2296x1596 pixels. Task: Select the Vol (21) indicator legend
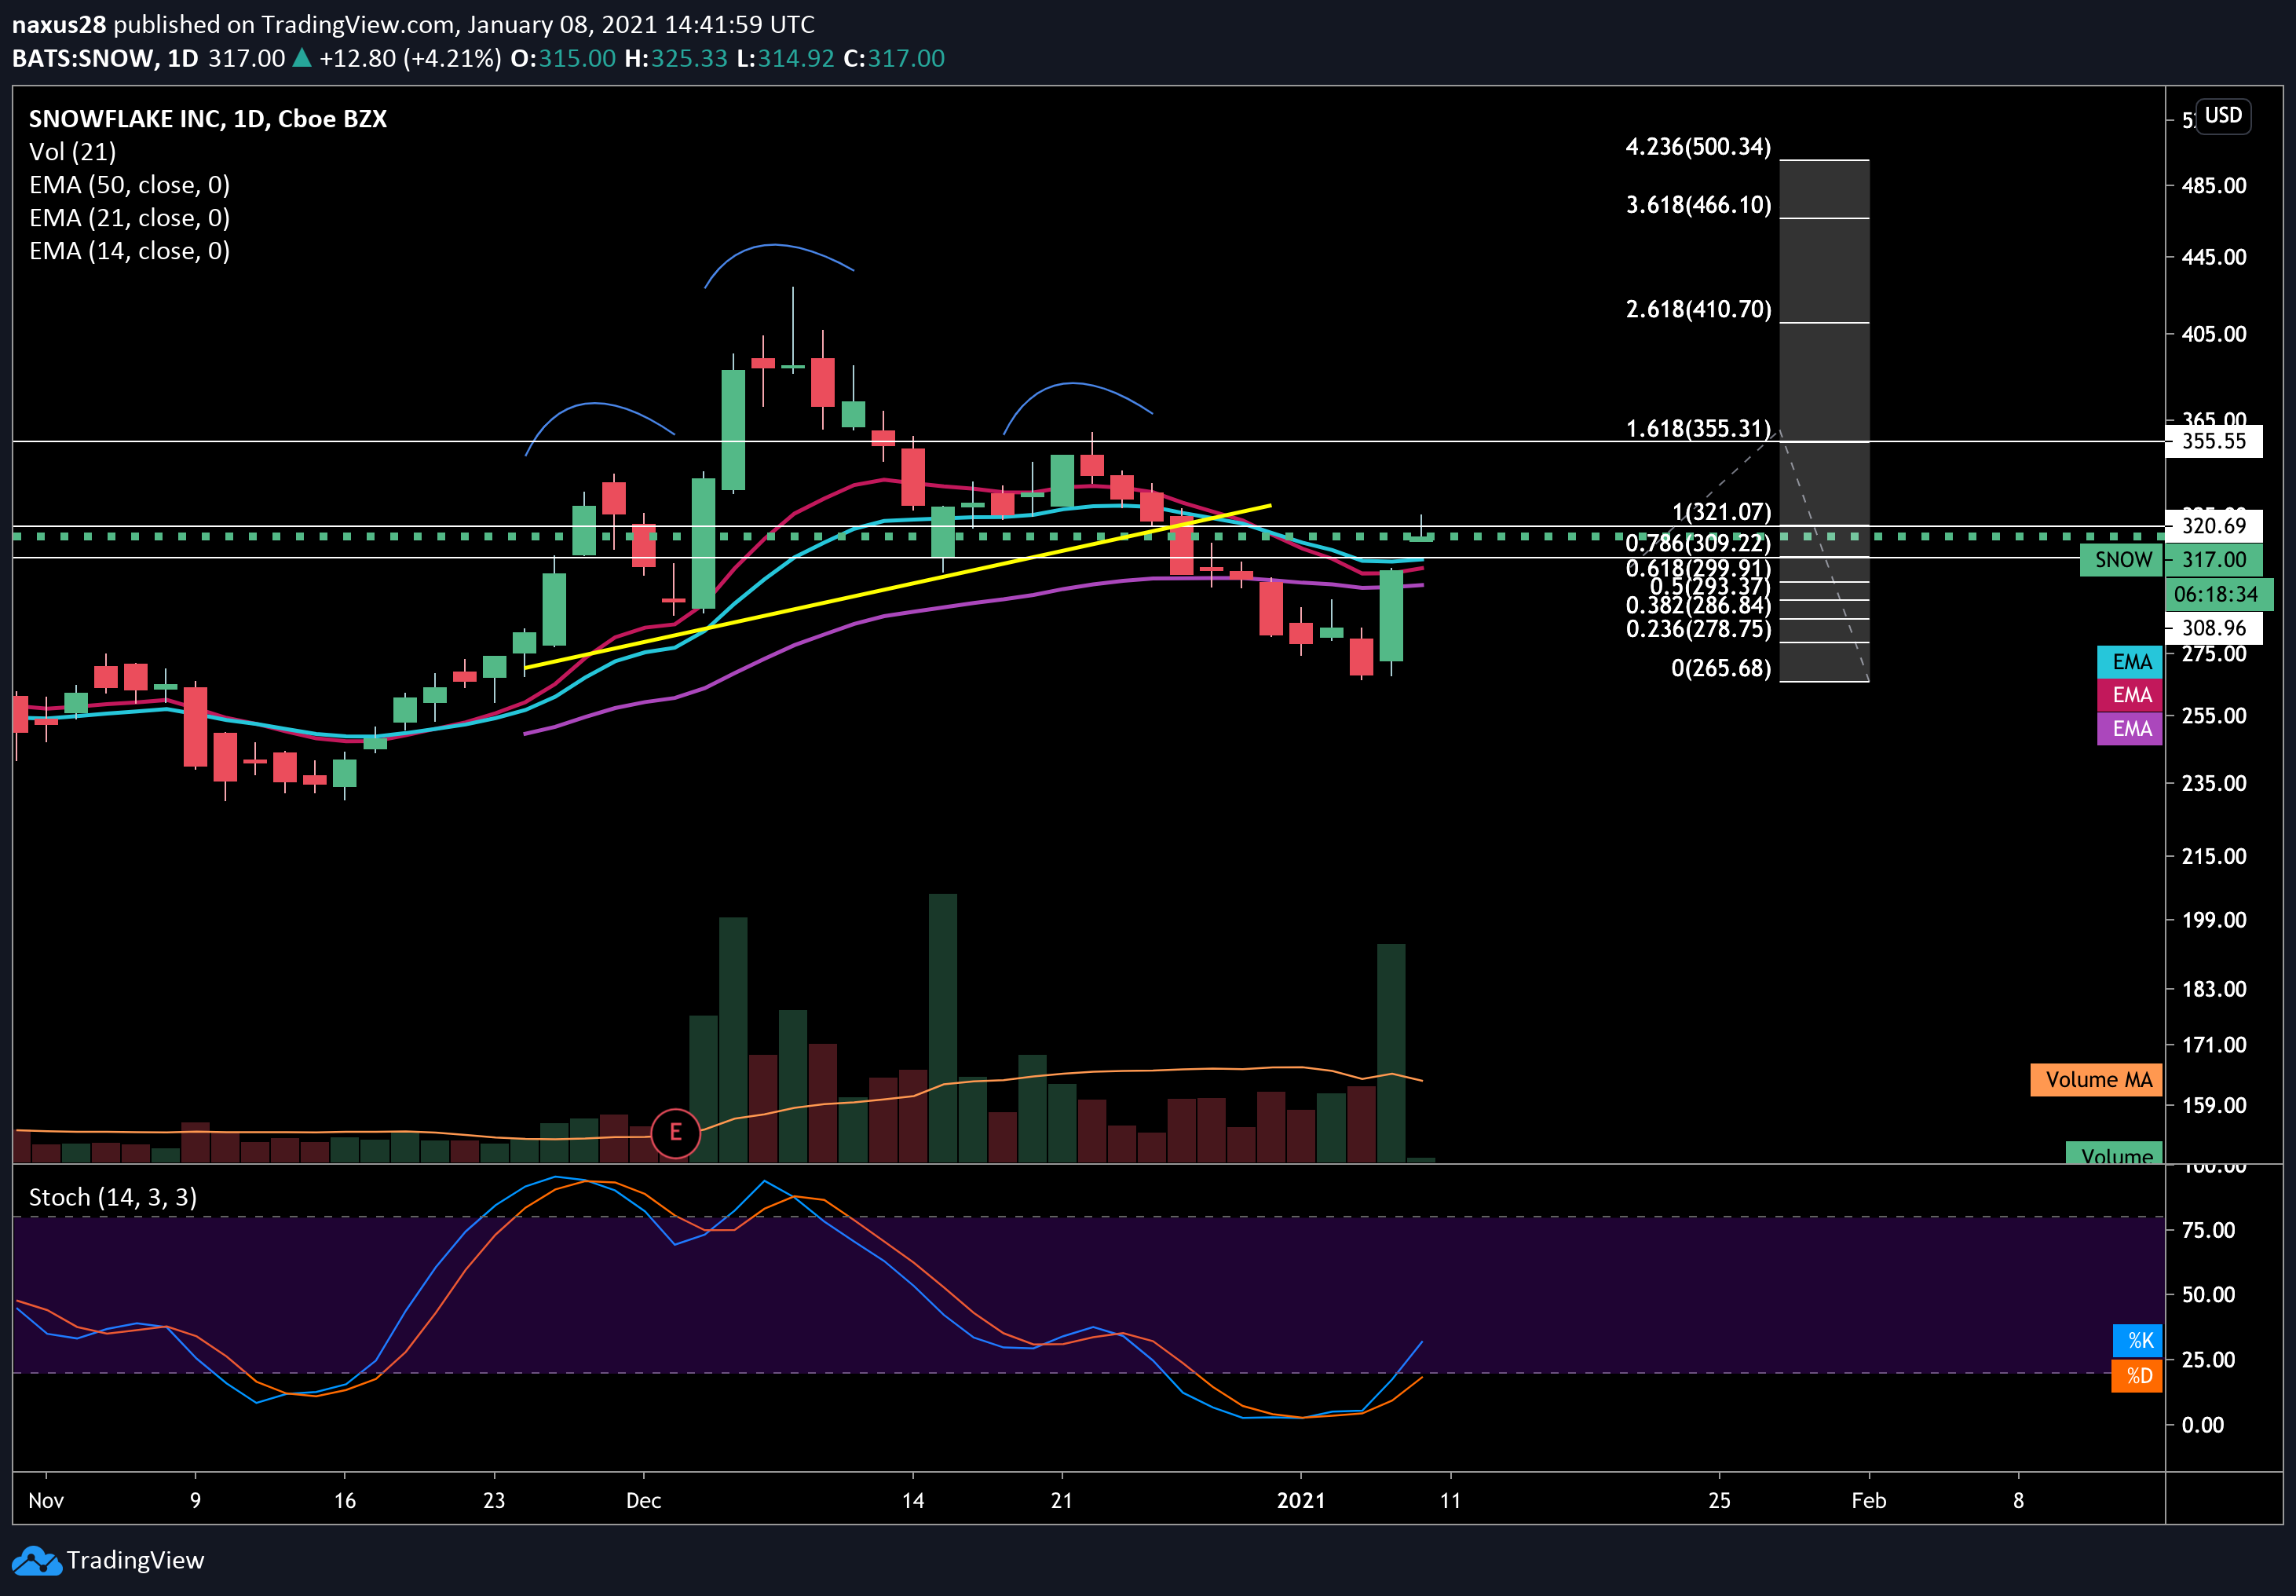coord(73,152)
